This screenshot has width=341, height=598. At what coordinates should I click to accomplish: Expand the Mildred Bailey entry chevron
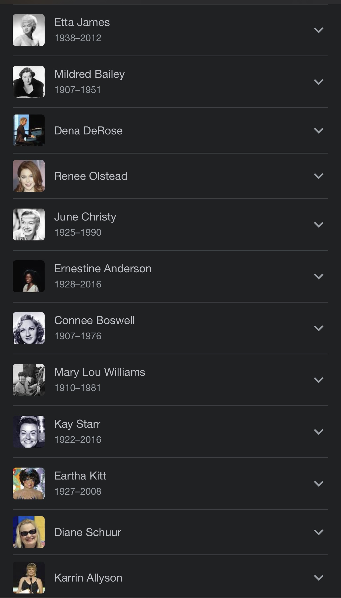pos(318,82)
